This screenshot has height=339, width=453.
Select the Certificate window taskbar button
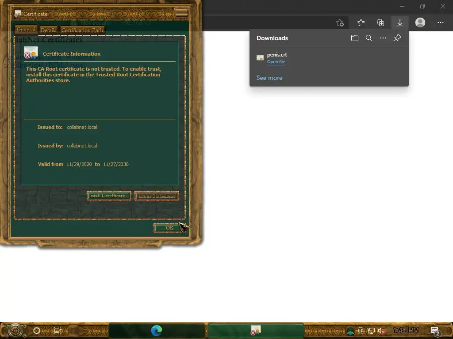256,331
